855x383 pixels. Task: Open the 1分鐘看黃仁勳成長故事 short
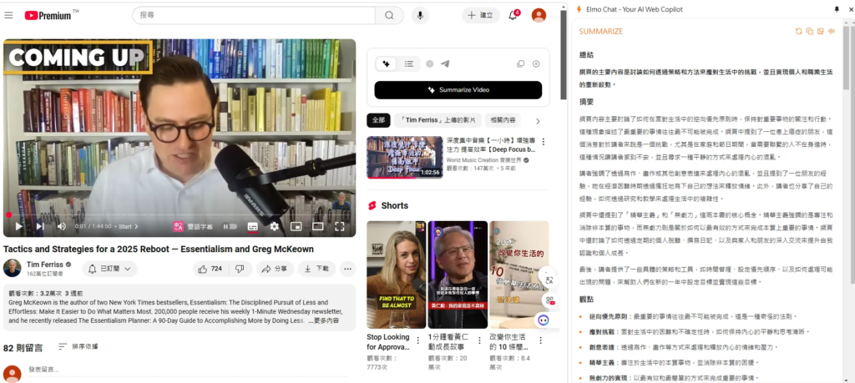pyautogui.click(x=458, y=275)
